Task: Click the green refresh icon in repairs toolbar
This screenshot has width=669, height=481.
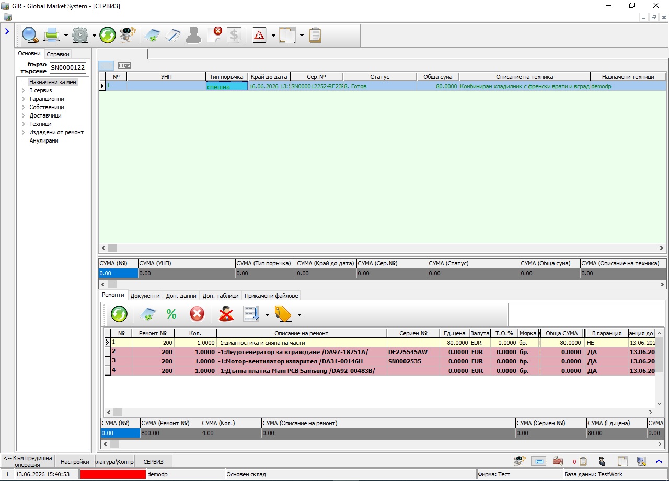Action: [x=119, y=314]
